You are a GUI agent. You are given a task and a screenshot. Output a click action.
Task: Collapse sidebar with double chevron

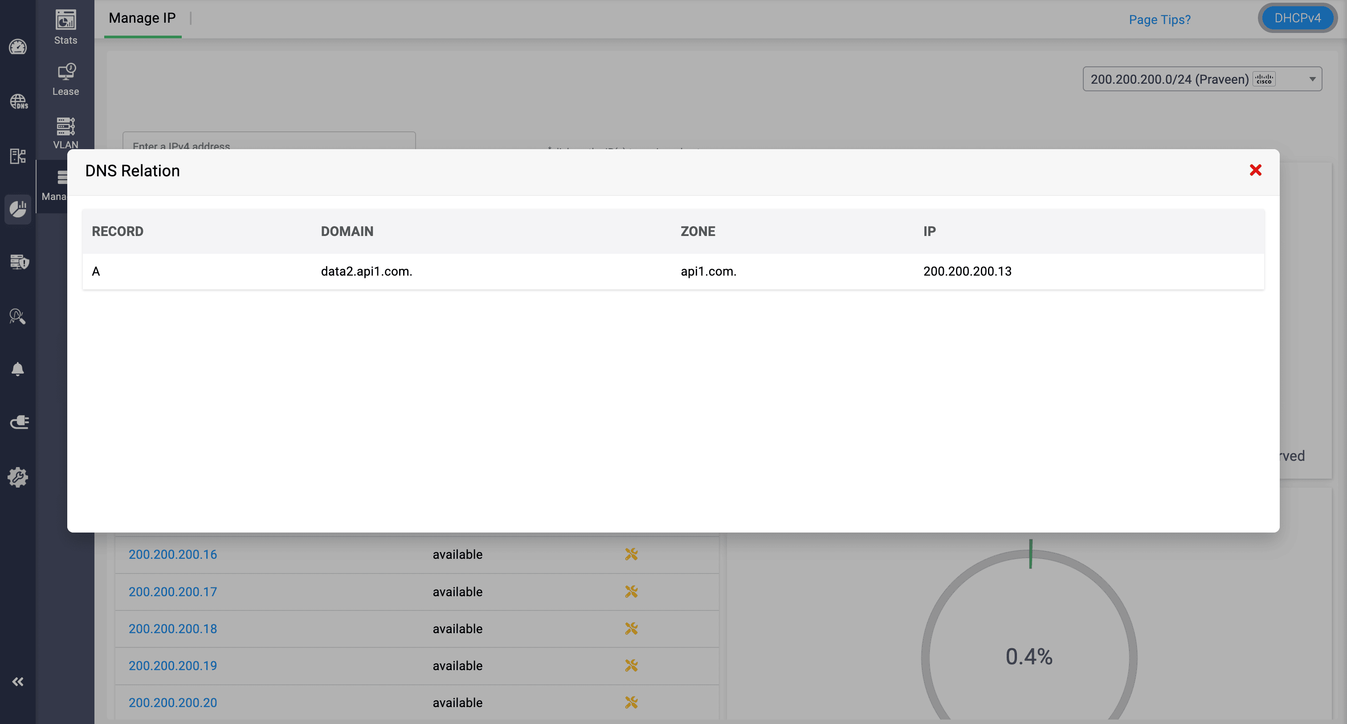18,681
